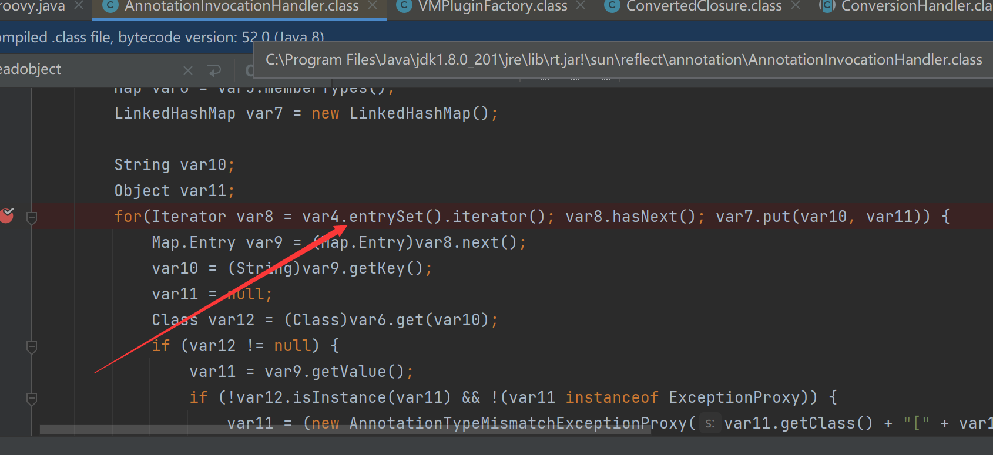Screen dimensions: 993x455
Task: Collapse the 'if (var12 != null)' block
Action: coord(32,347)
